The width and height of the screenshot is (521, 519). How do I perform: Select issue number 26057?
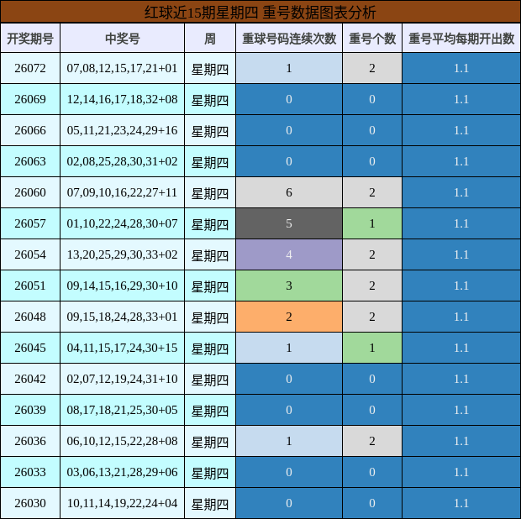30,223
